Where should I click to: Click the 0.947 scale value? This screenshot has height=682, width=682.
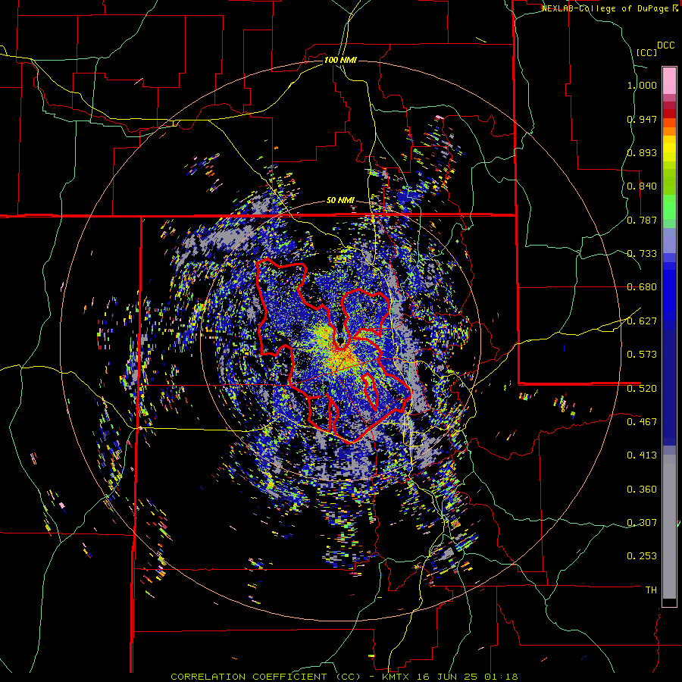[642, 119]
